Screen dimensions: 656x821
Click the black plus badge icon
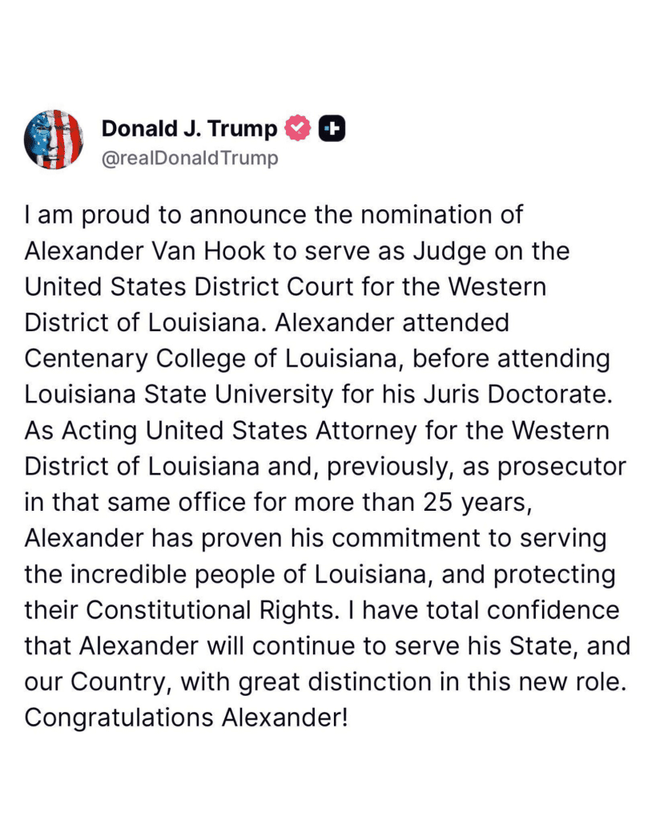[332, 128]
